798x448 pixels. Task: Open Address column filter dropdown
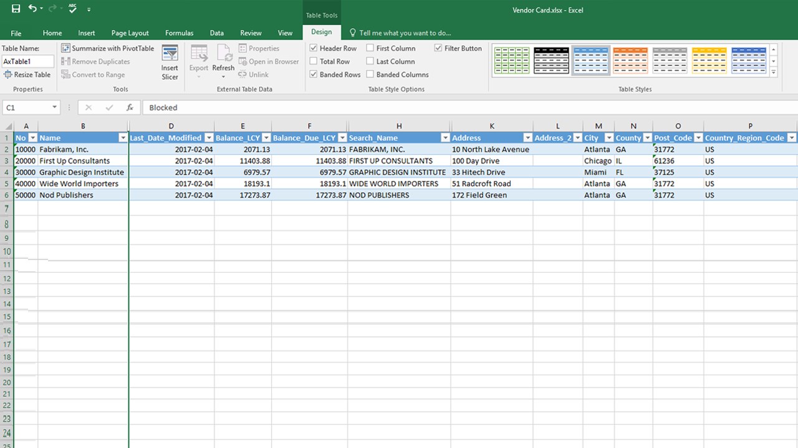tap(527, 138)
